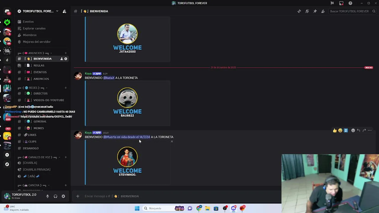Join [CHARLA PRIVADA] voice channel
The height and width of the screenshot is (213, 379).
(x=43, y=170)
